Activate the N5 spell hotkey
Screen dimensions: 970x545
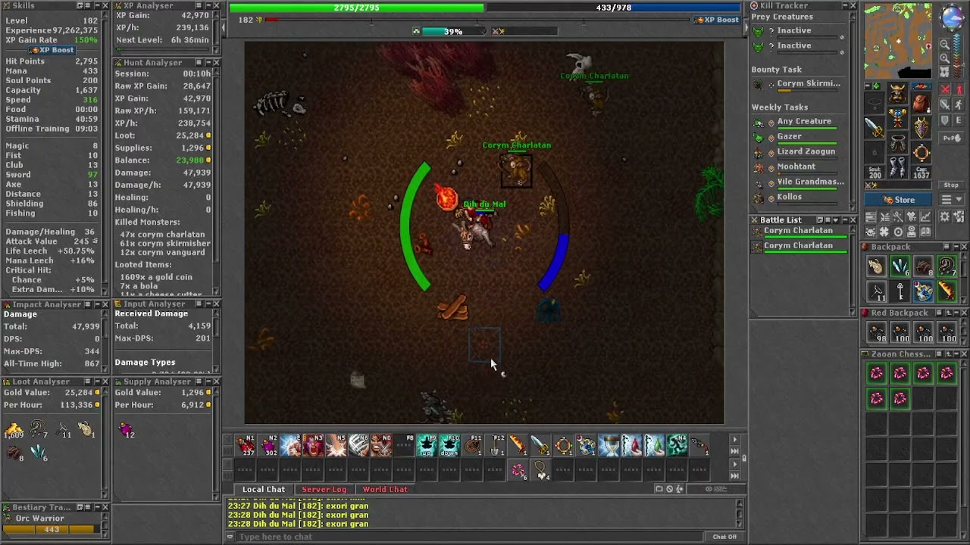(x=336, y=445)
